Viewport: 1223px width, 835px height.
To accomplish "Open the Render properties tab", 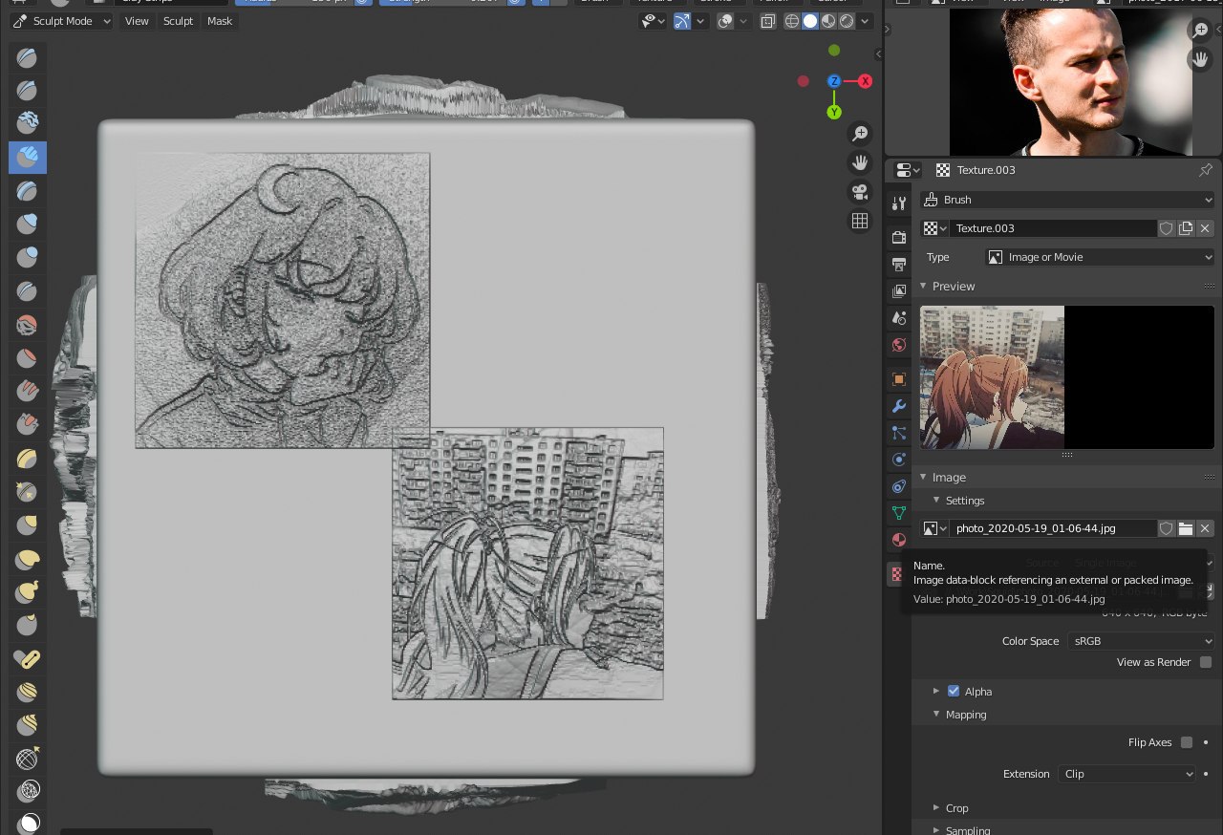I will [898, 237].
